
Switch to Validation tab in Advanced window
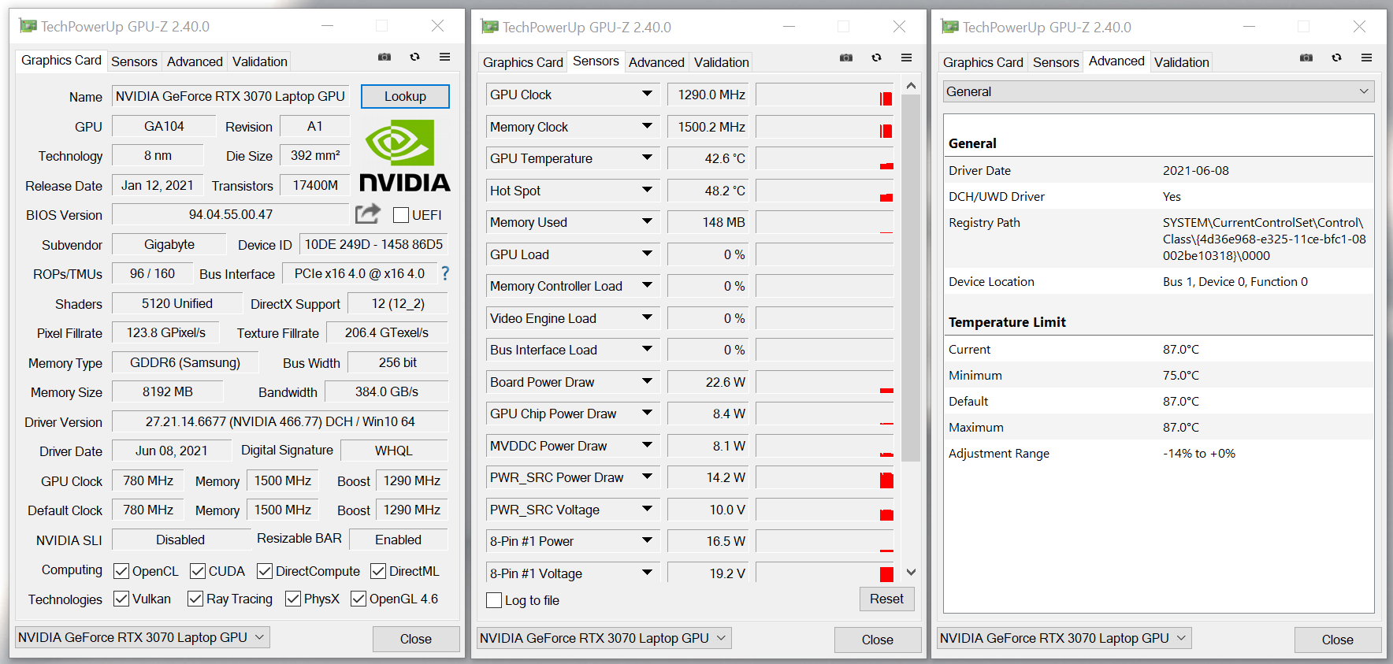point(1182,62)
